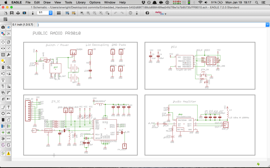Viewport: 270px width, 168px height.
Task: Open the File menu
Action: coord(28,2)
